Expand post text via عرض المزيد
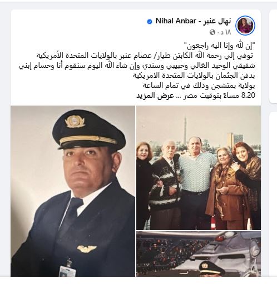This screenshot has height=284, width=277. click(x=155, y=96)
